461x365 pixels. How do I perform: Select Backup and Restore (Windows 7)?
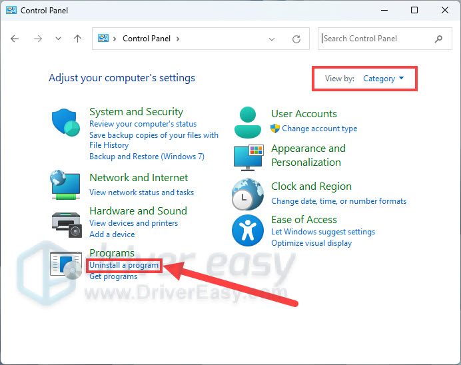coord(147,157)
